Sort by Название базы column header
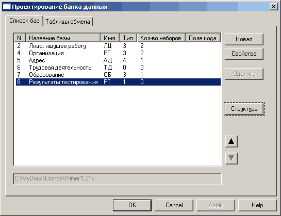The image size is (281, 216). coord(63,38)
